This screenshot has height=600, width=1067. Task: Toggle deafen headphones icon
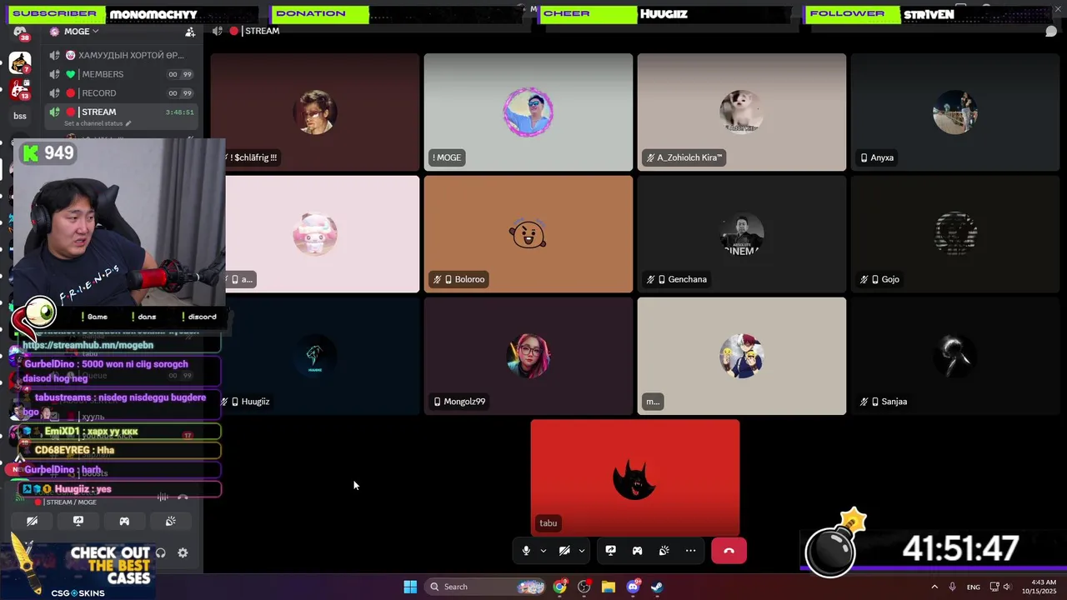161,552
